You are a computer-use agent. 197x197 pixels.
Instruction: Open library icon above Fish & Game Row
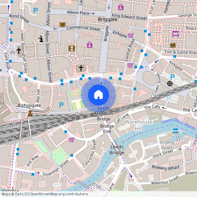point(173,45)
